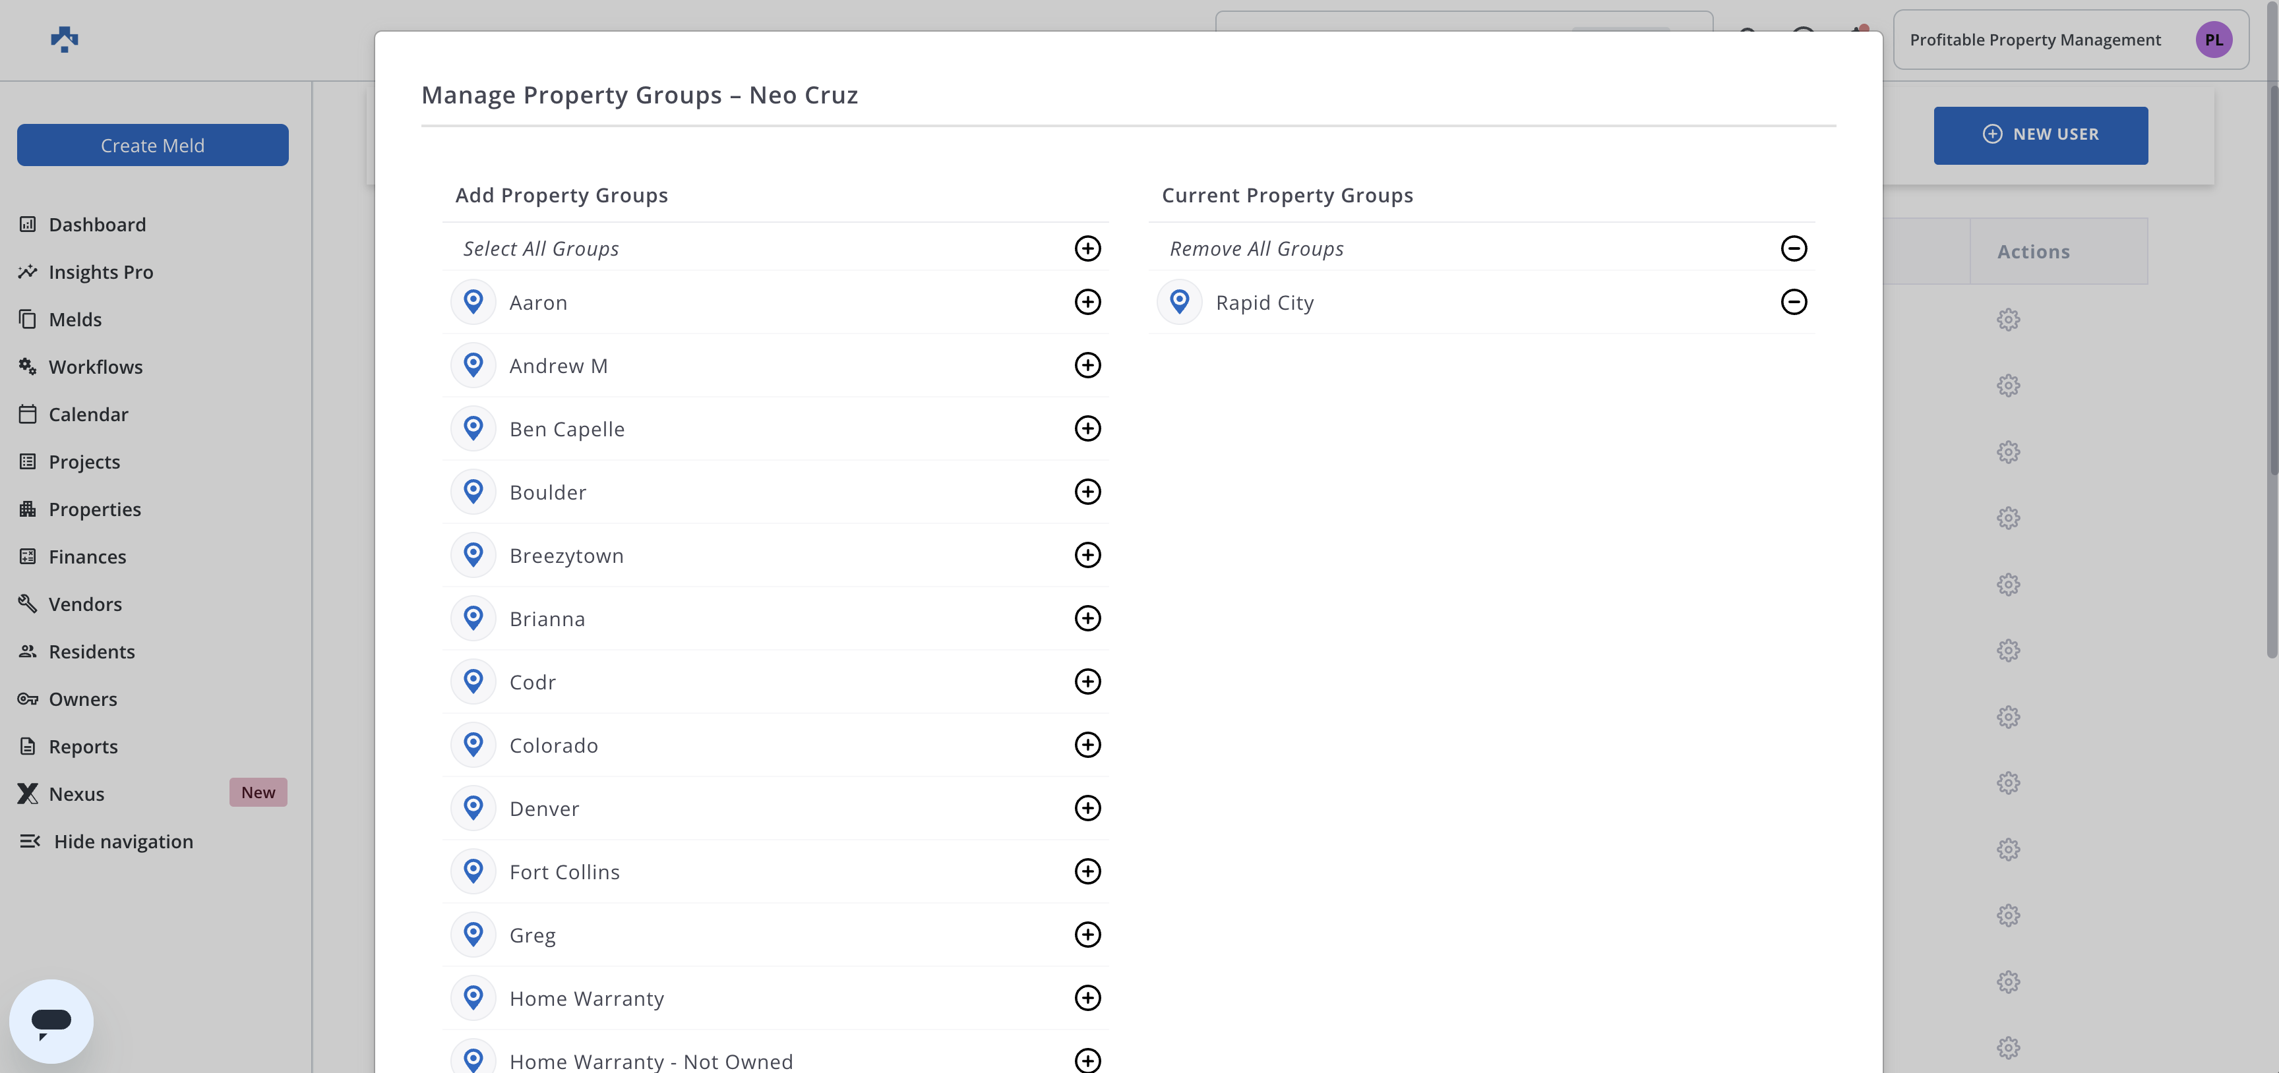Screen dimensions: 2279x1073
Task: Click the Aaron location pin icon
Action: (x=473, y=303)
